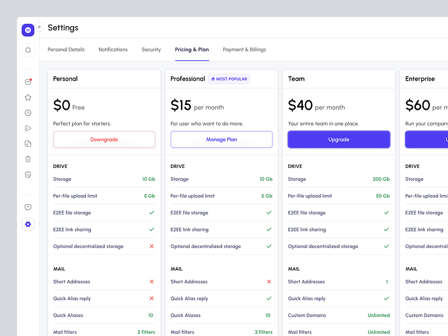Image resolution: width=448 pixels, height=336 pixels.
Task: Open sent items paper-plane icon
Action: (28, 128)
